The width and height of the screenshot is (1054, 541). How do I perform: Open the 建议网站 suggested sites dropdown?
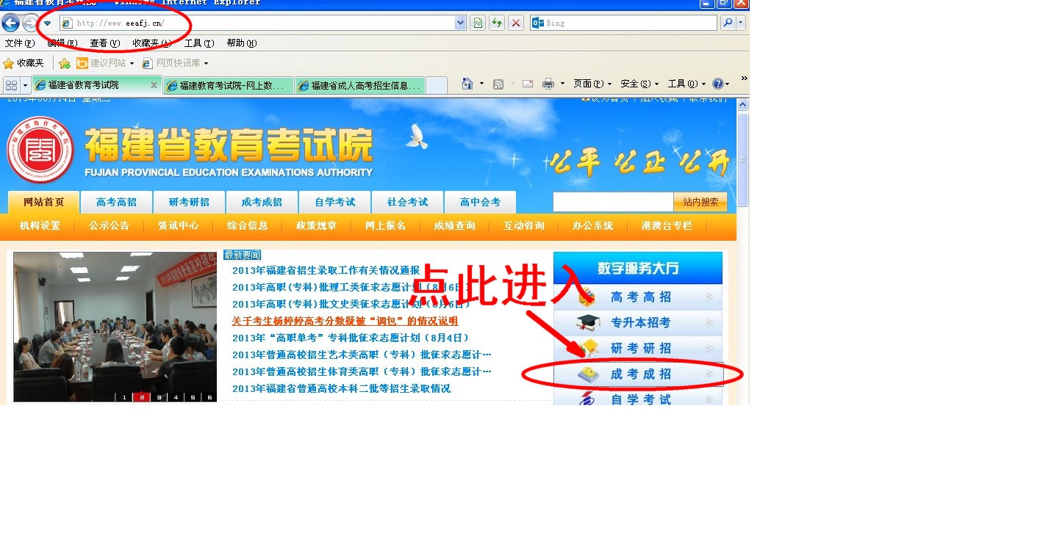click(105, 63)
